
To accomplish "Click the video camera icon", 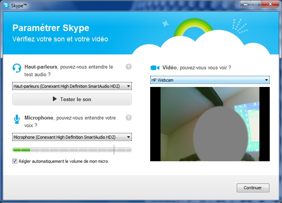I will point(155,68).
